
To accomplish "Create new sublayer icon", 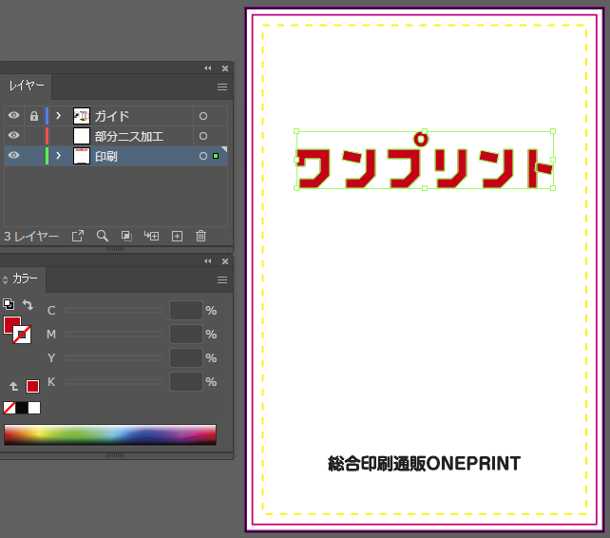I will pyautogui.click(x=151, y=236).
